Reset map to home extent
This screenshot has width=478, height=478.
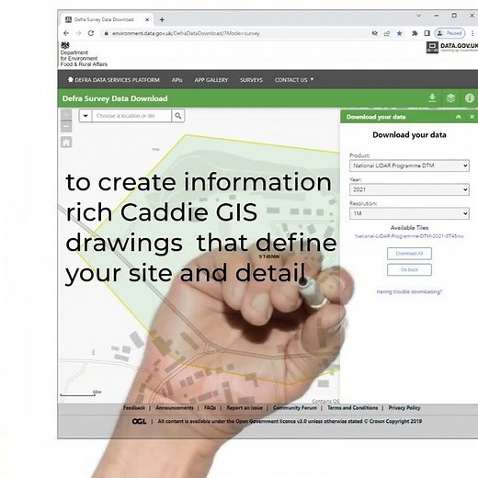[x=66, y=142]
